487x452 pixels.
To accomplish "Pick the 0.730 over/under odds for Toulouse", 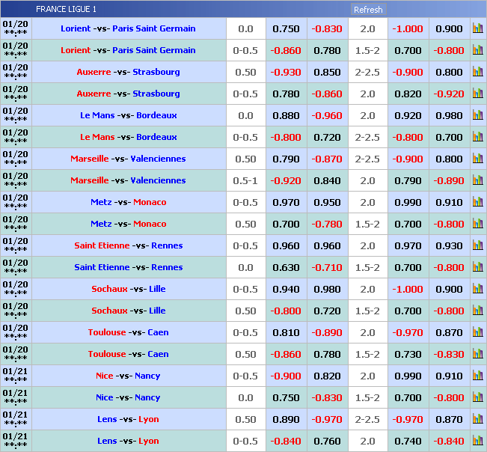I will (x=408, y=355).
